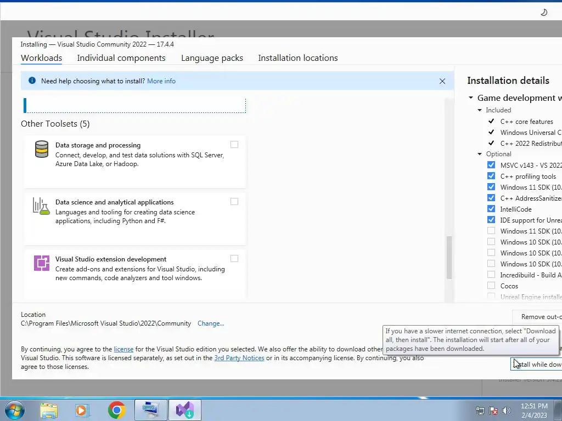Click the Action Center flag tray icon
Image resolution: width=562 pixels, height=421 pixels.
coord(493,411)
